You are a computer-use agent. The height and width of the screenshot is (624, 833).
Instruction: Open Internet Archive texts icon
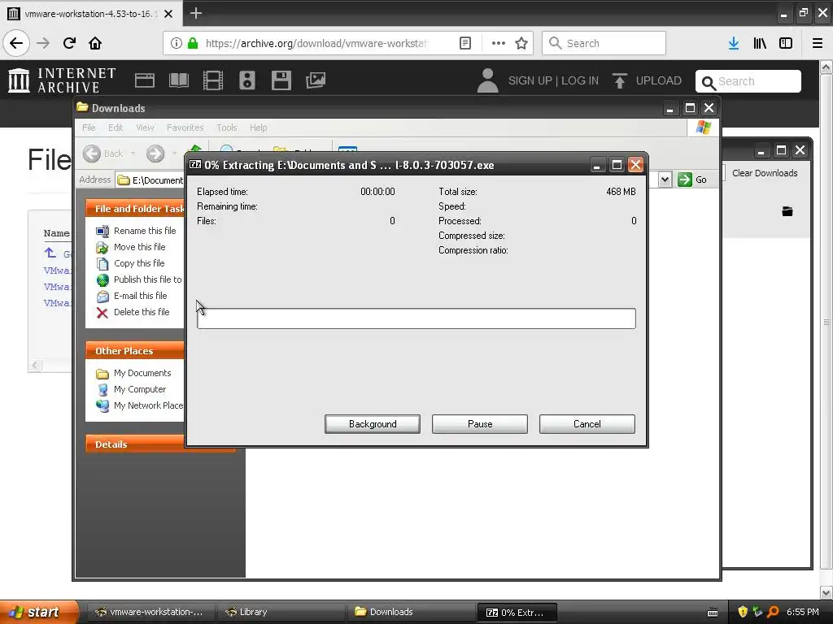tap(178, 80)
